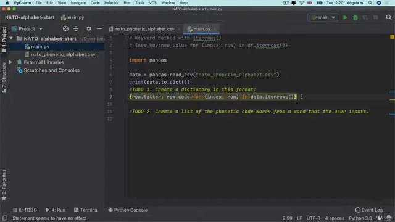
Task: Open the 6: TODO tool window
Action: coord(25,210)
